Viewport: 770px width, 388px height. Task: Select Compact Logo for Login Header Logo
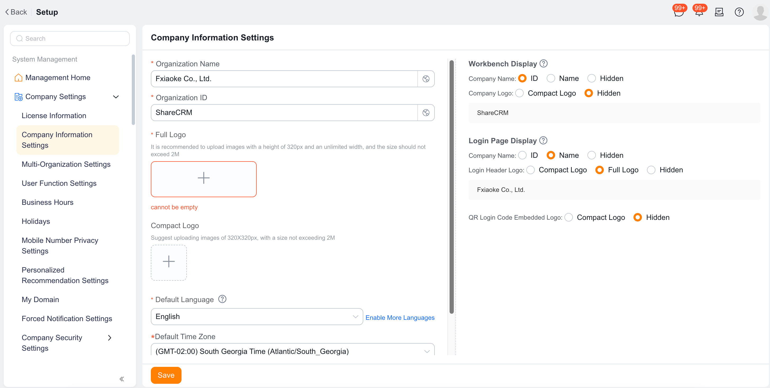click(x=531, y=170)
